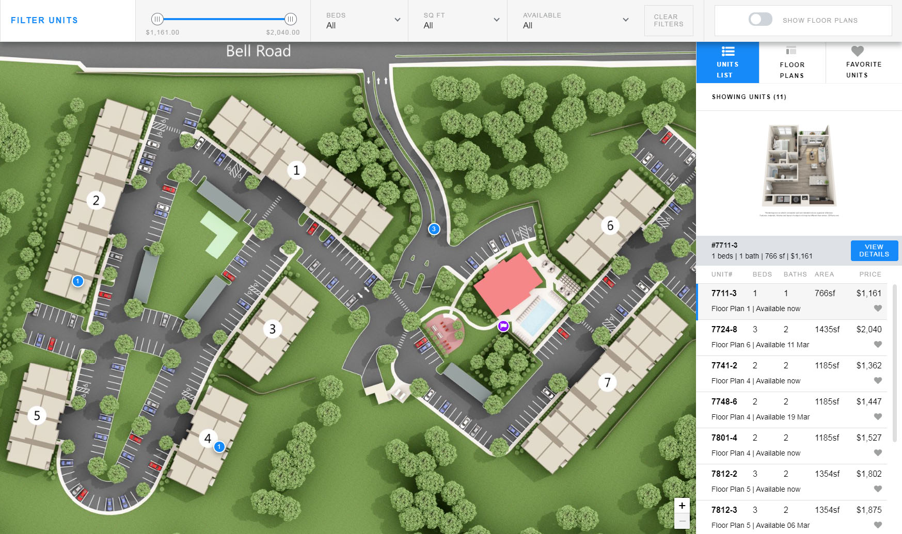Screen dimensions: 902x534
Task: Click the Floor Plans tab icon
Action: [x=791, y=51]
